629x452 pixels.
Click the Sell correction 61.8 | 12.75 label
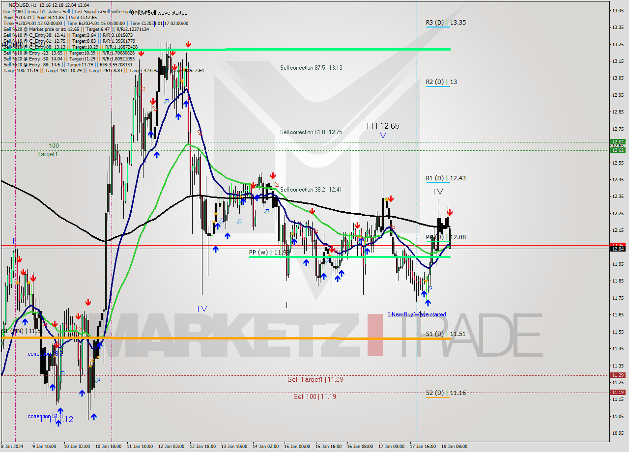[x=311, y=132]
